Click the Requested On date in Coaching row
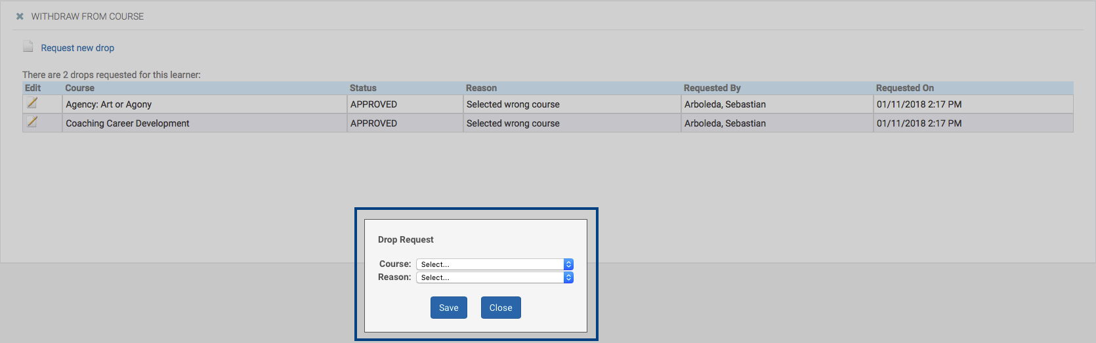The image size is (1096, 343). (919, 123)
